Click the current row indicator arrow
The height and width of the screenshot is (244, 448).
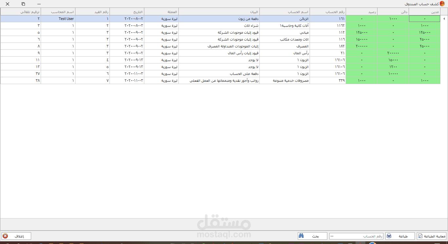pos(444,19)
